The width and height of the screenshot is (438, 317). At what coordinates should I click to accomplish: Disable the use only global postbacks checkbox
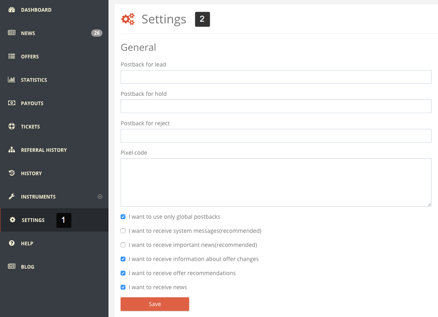(123, 217)
